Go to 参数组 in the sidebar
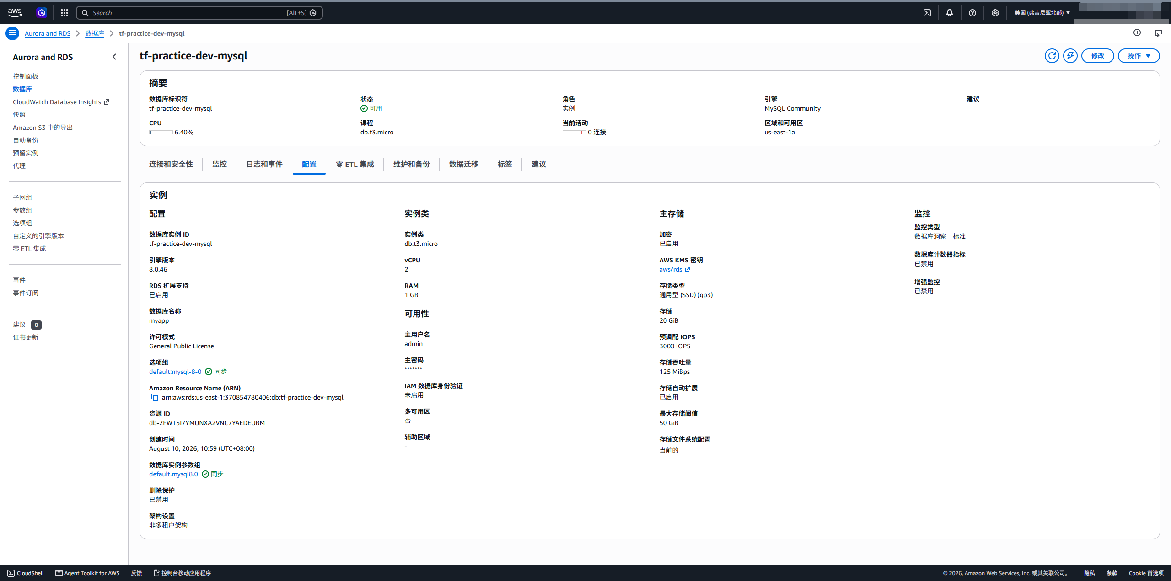The image size is (1171, 581). [x=22, y=210]
